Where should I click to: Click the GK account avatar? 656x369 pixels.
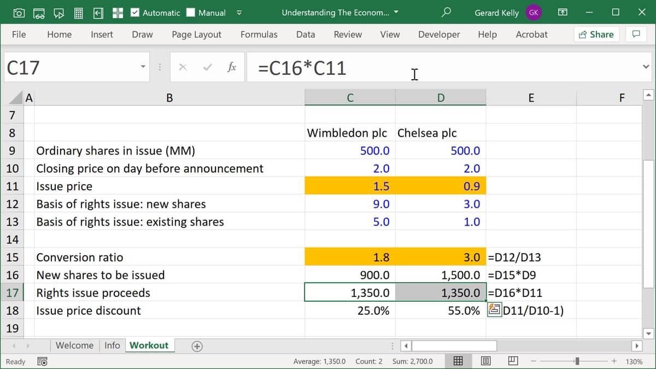pos(534,13)
